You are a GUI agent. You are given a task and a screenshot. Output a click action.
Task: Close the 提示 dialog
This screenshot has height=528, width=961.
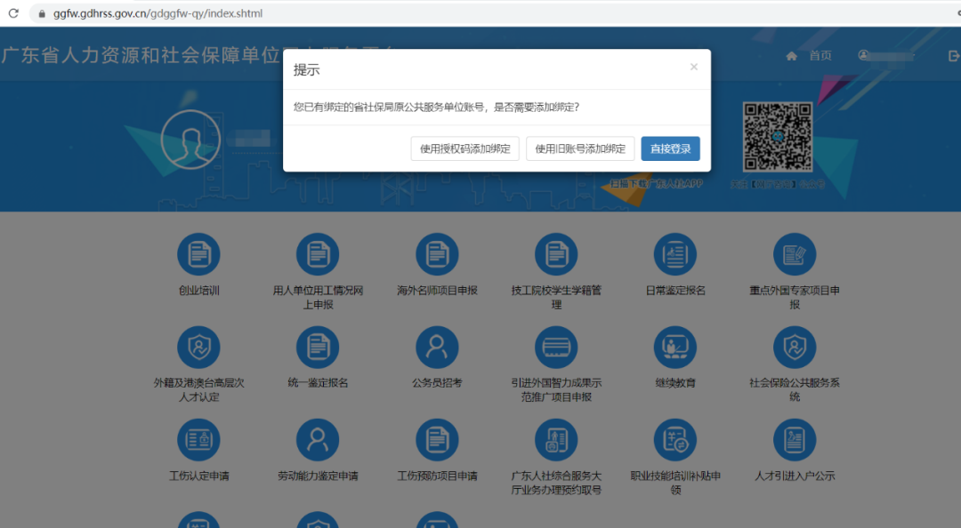[x=693, y=67]
